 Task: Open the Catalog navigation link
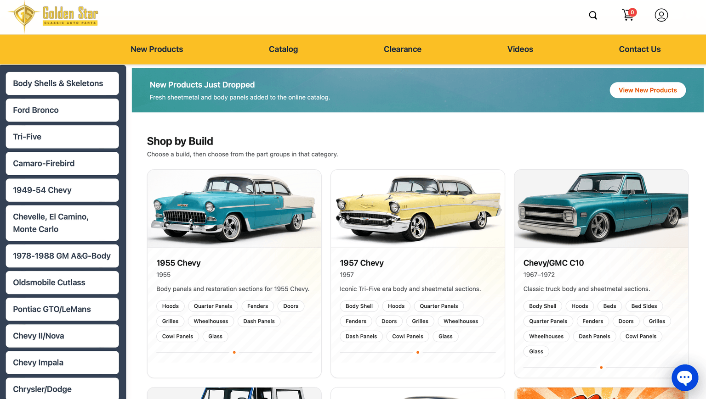point(283,49)
